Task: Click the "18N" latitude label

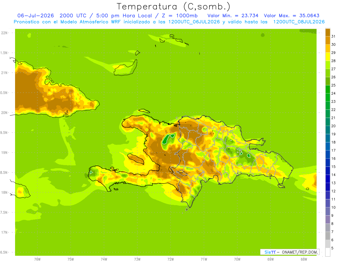Action: [x=4, y=192]
